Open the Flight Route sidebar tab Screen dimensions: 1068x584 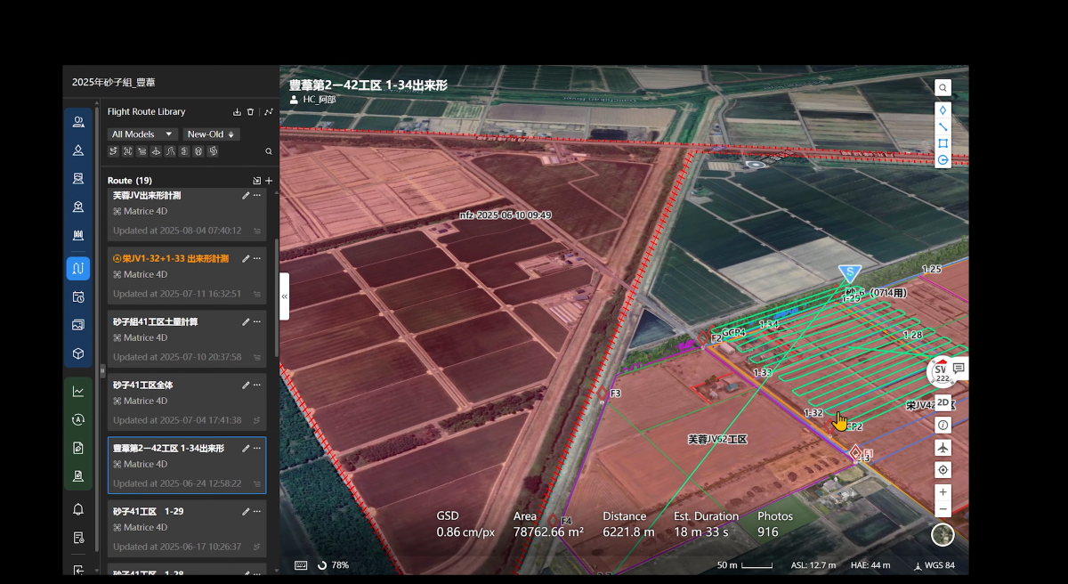(78, 268)
